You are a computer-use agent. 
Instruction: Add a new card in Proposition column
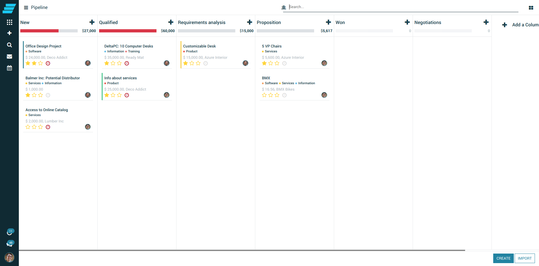click(328, 22)
